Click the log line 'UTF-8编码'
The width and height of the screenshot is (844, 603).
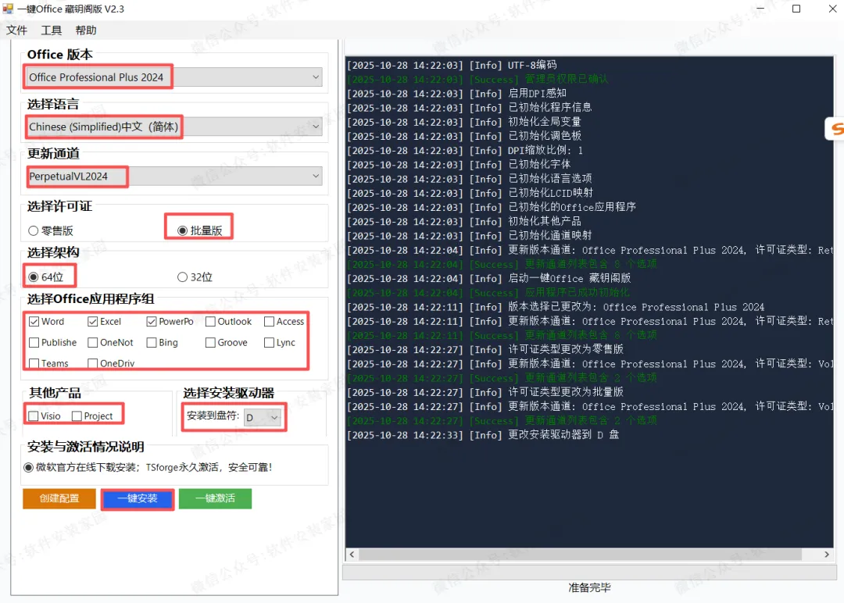(452, 65)
